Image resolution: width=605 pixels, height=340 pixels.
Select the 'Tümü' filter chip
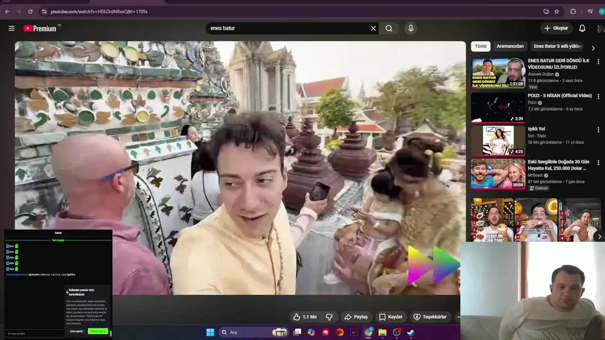click(x=481, y=46)
